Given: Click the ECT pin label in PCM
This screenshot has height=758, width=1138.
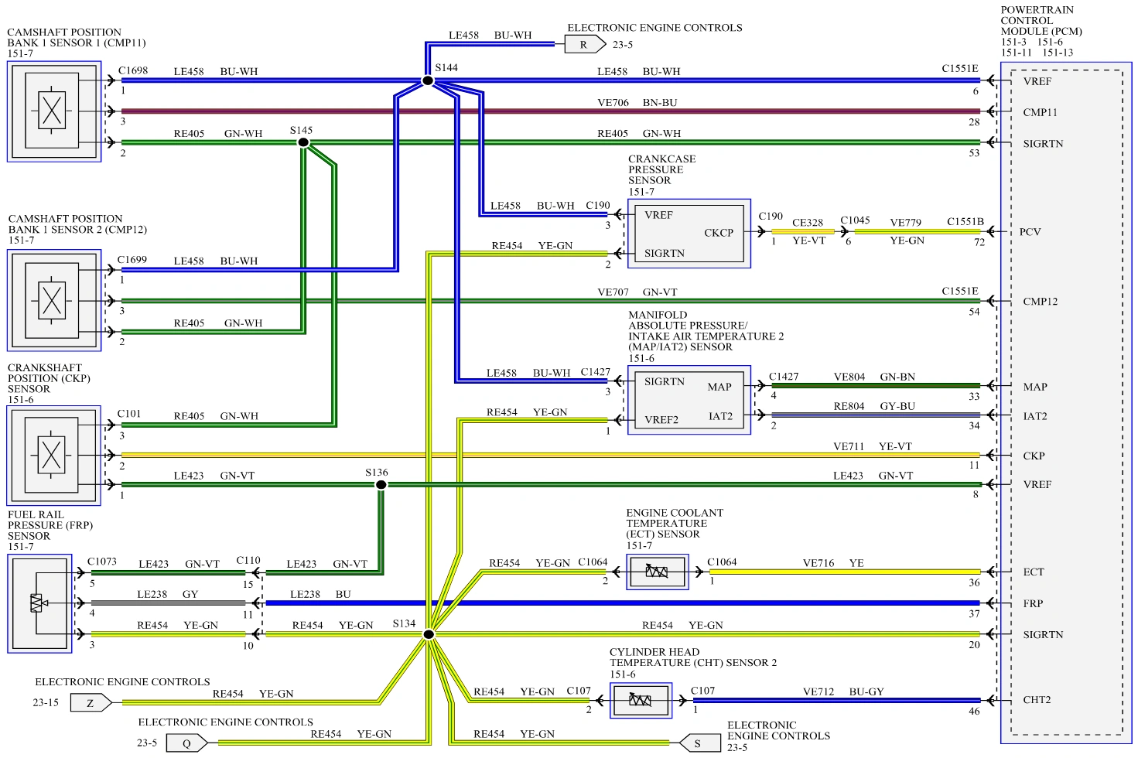Looking at the screenshot, I should click(1034, 572).
